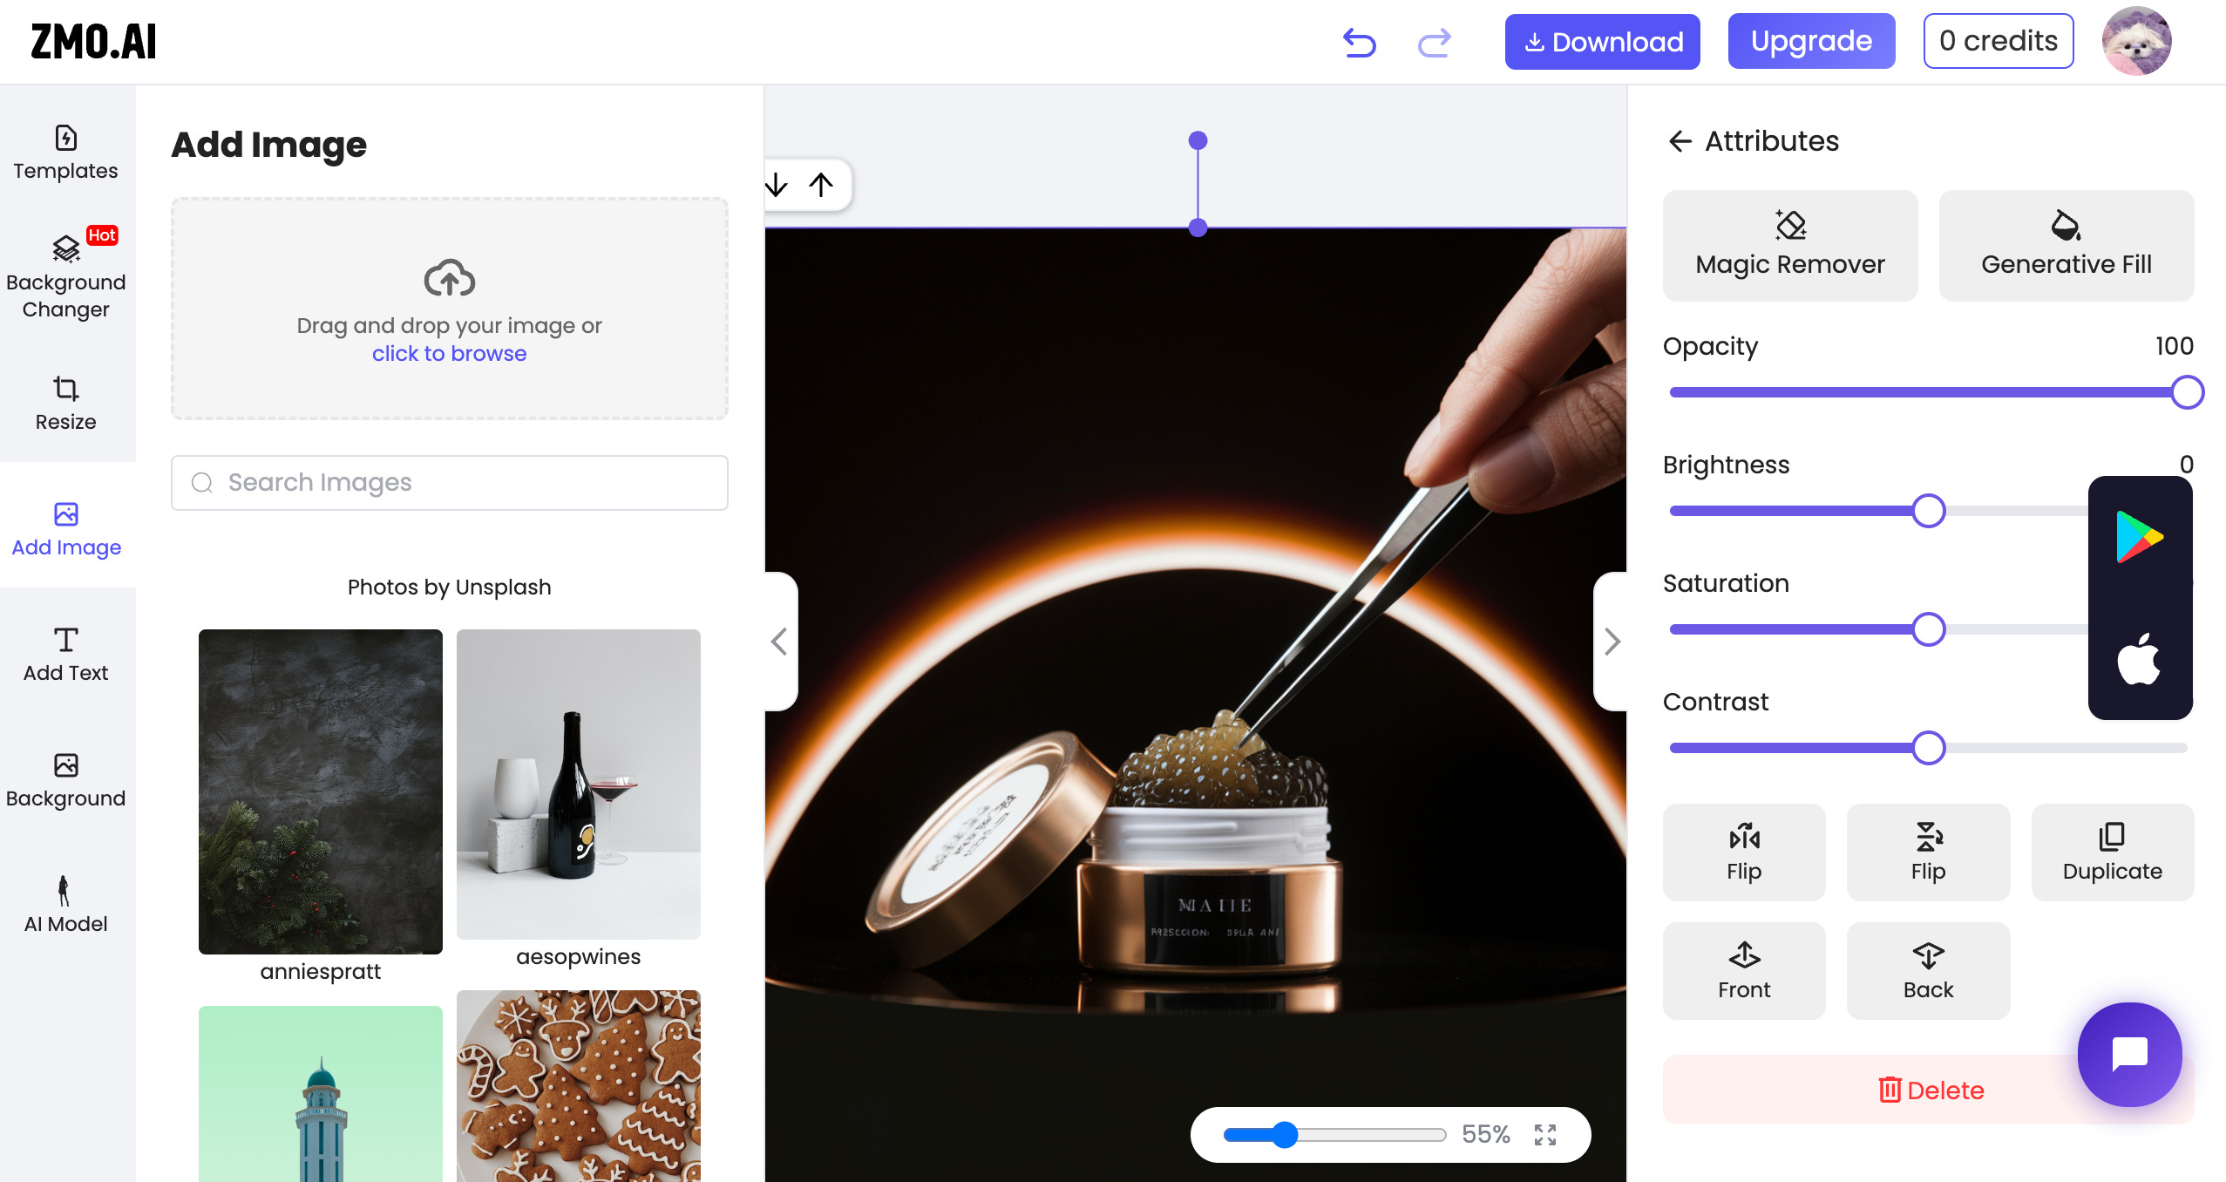2226x1182 pixels.
Task: Bring the layer to Front
Action: pos(1744,971)
